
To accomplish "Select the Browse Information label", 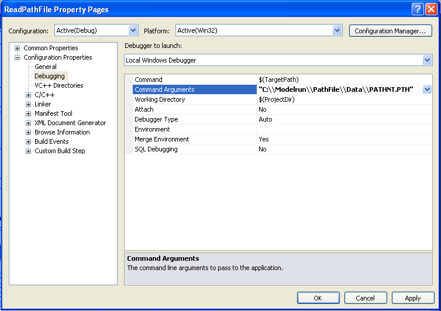I will [x=62, y=132].
